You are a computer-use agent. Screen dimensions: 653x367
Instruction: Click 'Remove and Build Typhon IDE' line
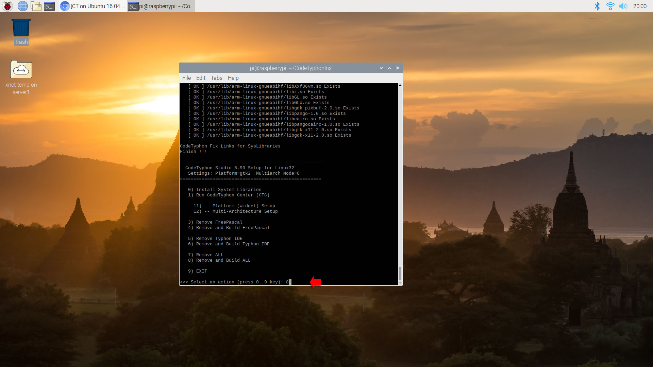coord(229,244)
